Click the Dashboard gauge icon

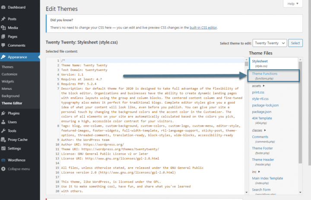(3, 7)
